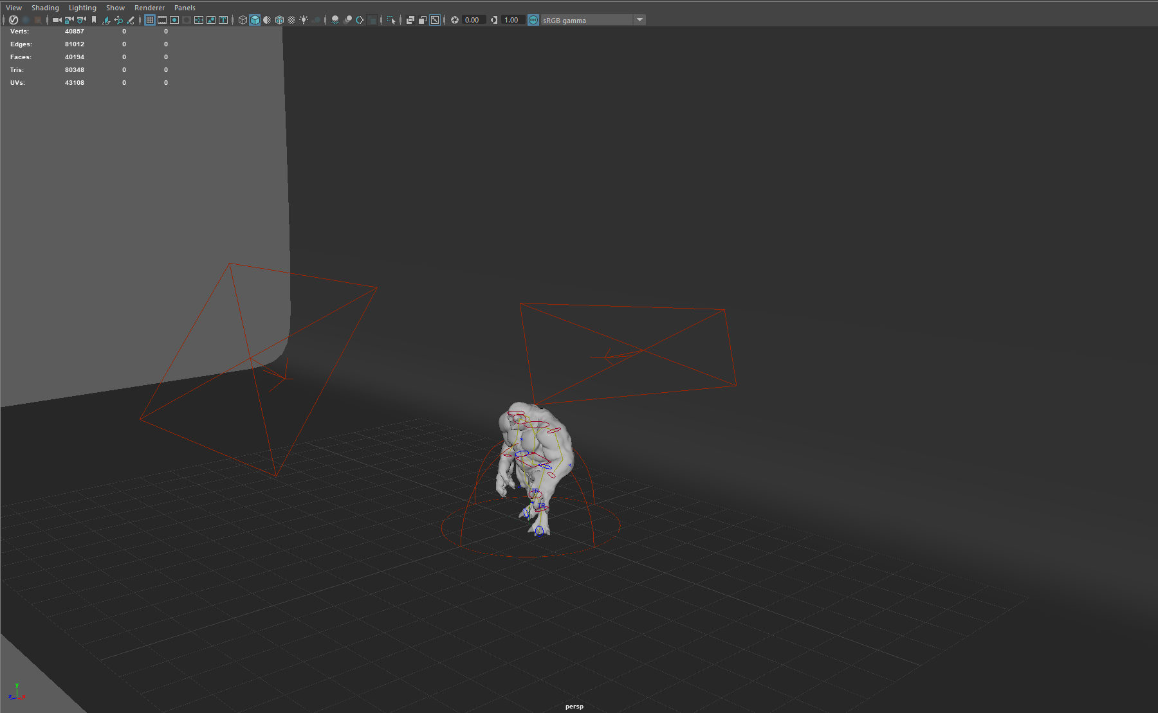Toggle the Shadows icon
Image resolution: width=1158 pixels, height=713 pixels.
coord(316,20)
